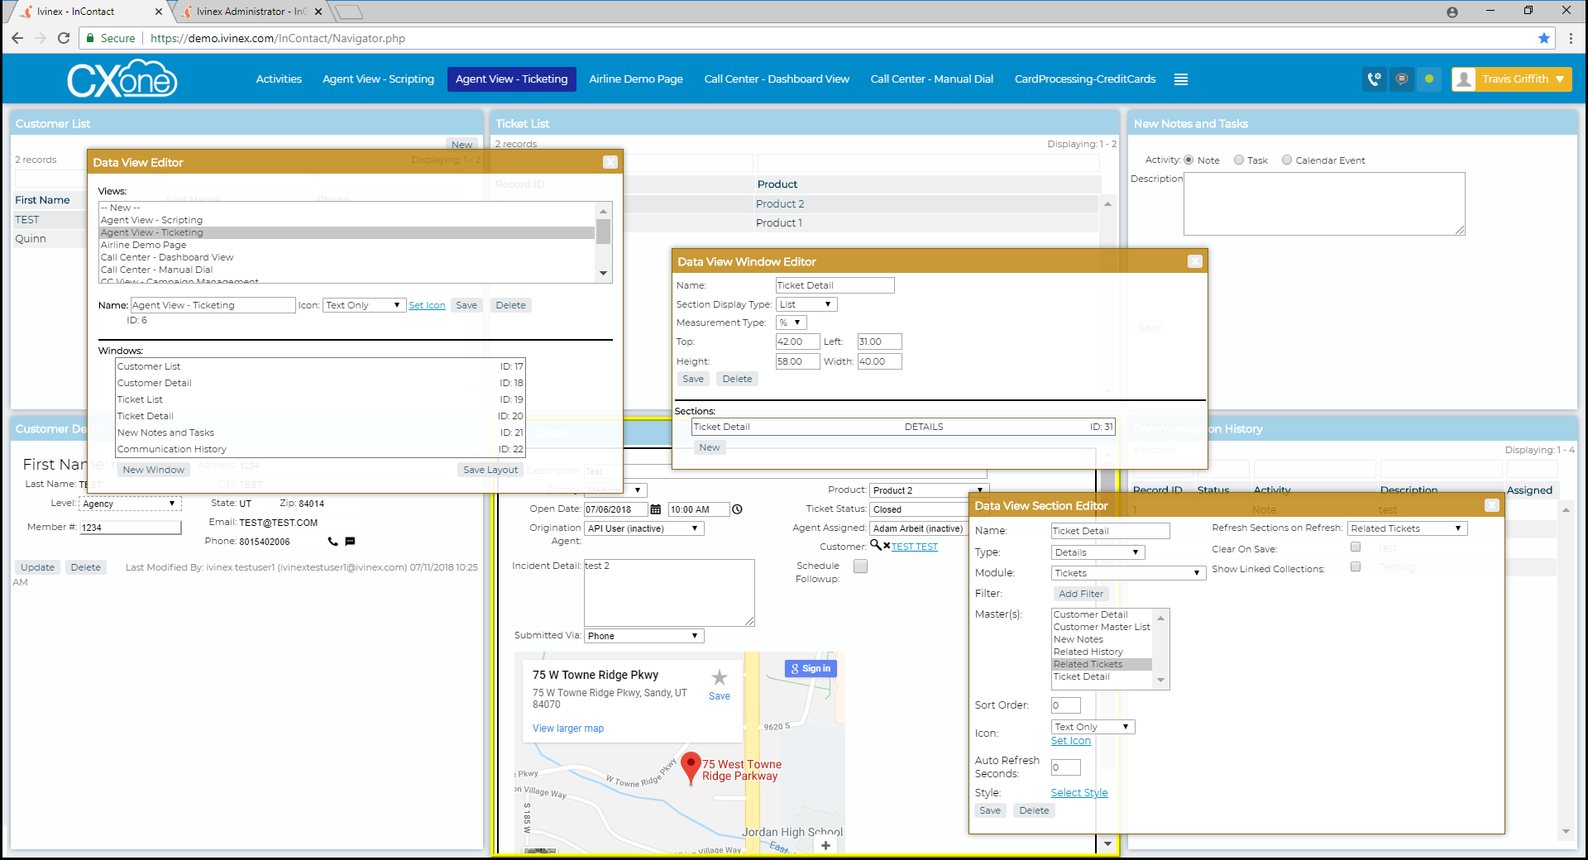Open the Refresh Sections Related Tickets dropdown

(1407, 528)
